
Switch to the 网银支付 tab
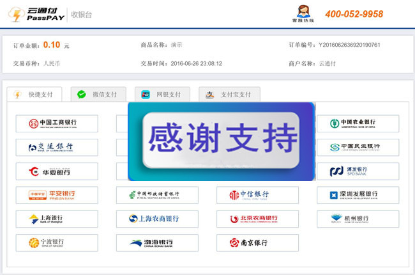pyautogui.click(x=162, y=95)
